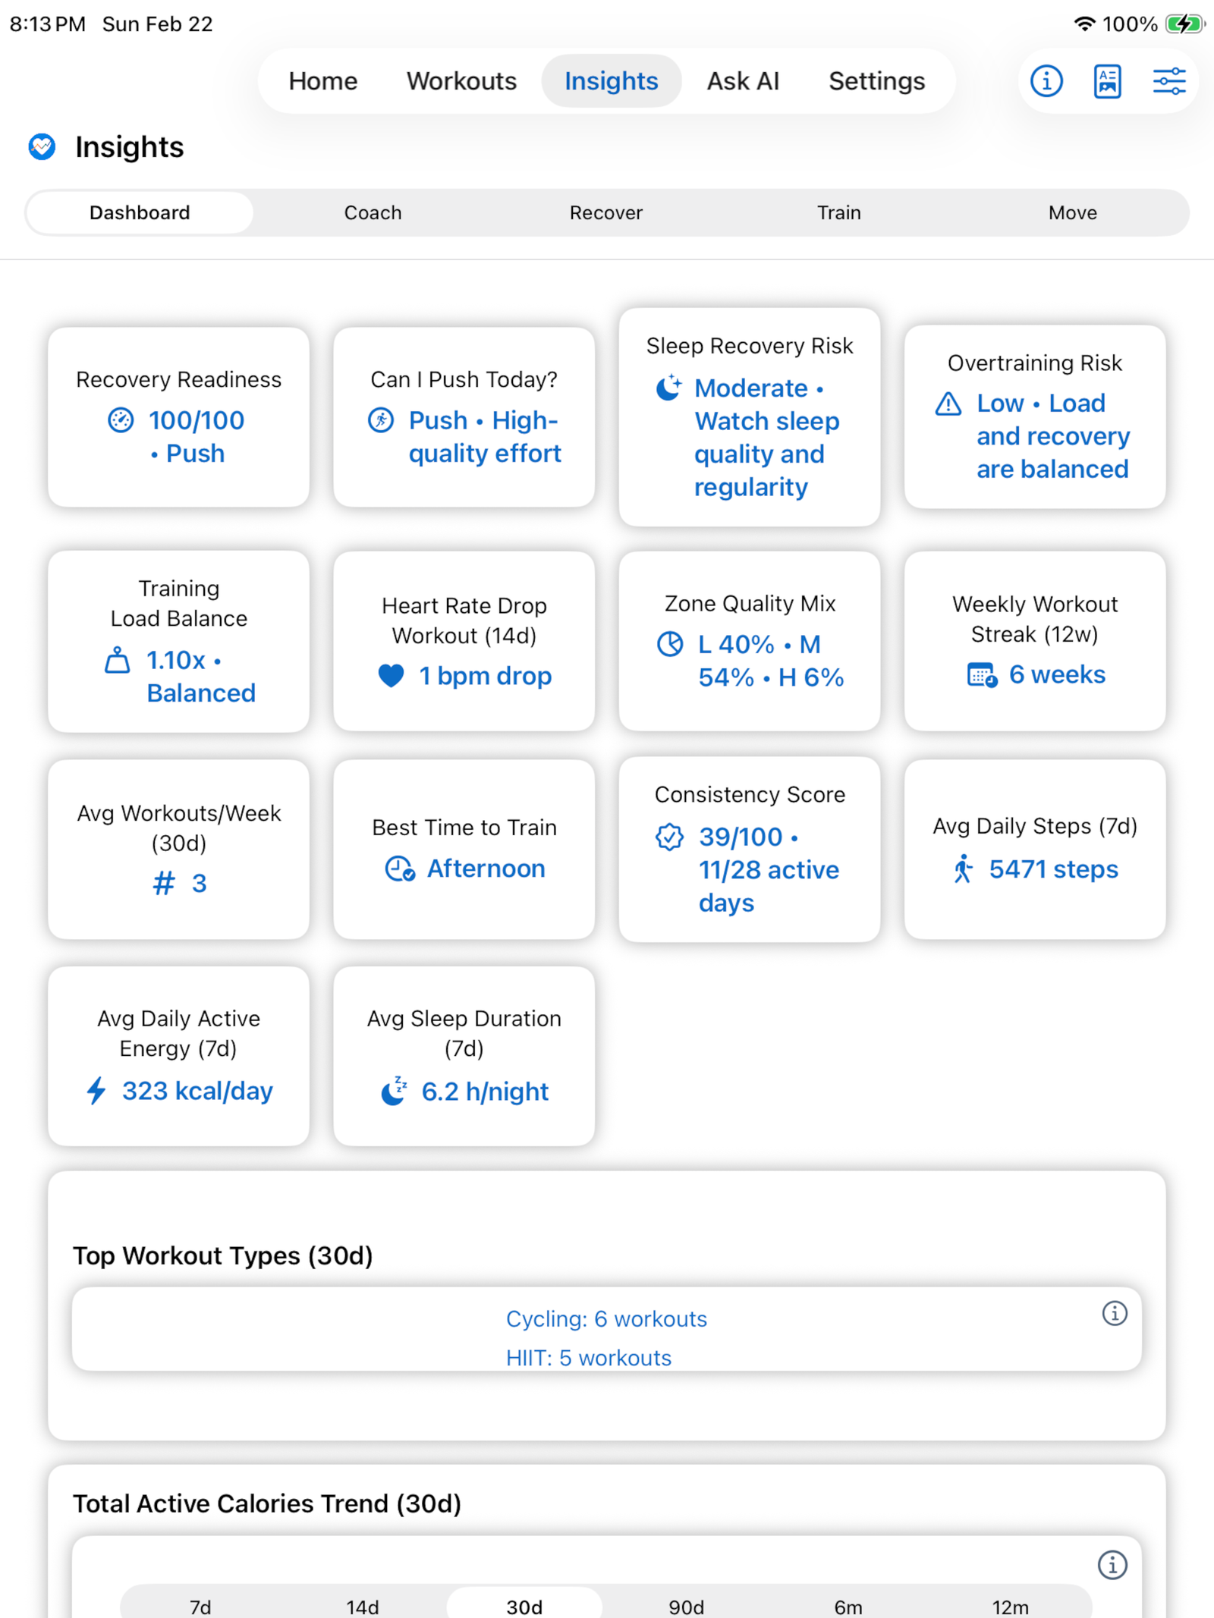Tap the info icon in top toolbar
The width and height of the screenshot is (1214, 1618).
pyautogui.click(x=1046, y=81)
